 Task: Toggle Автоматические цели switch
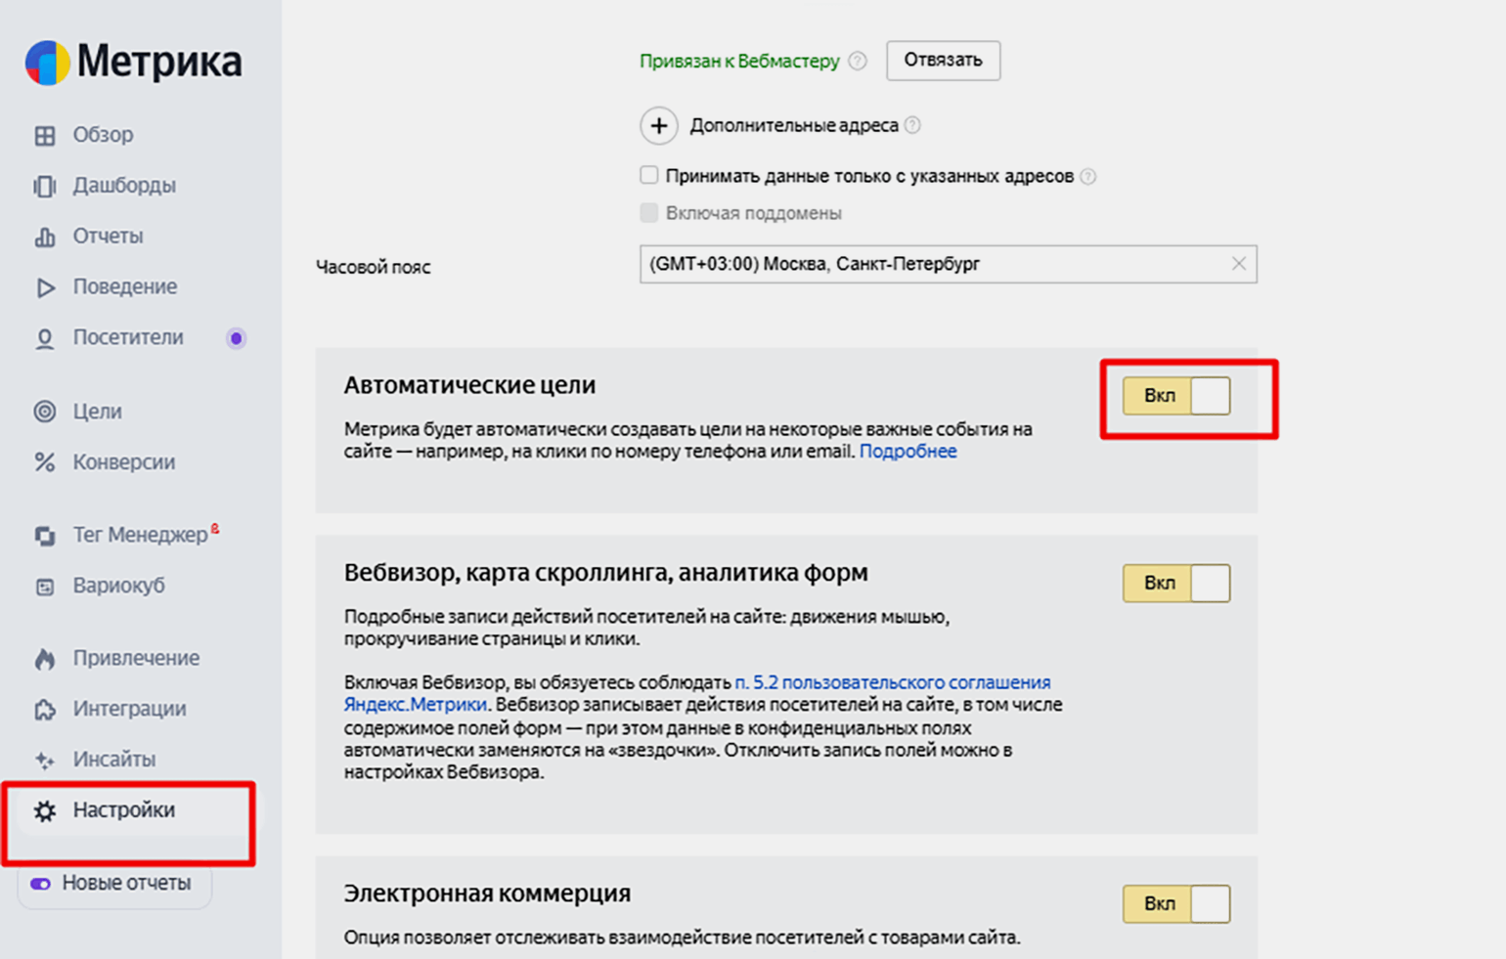(x=1175, y=396)
